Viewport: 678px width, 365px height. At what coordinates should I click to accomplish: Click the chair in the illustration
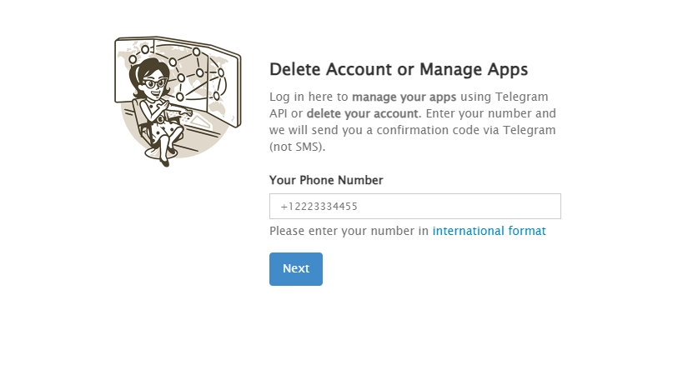click(138, 118)
